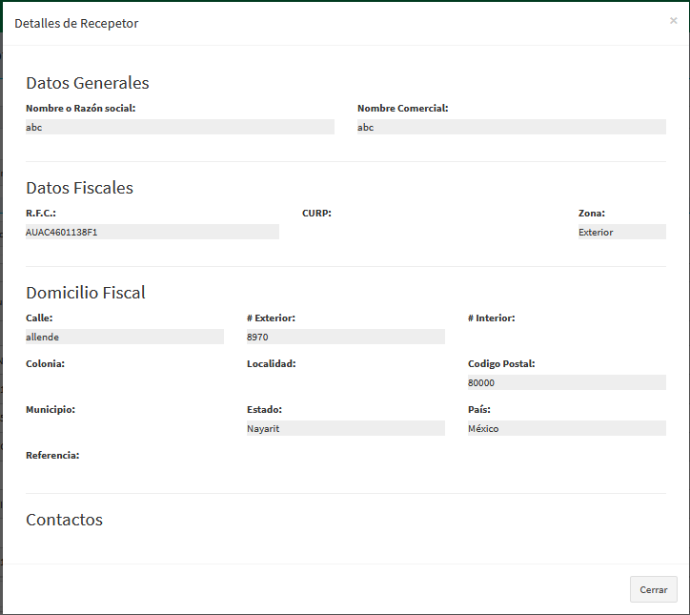The width and height of the screenshot is (690, 615).
Task: Click the Referencia label
Action: click(x=52, y=455)
